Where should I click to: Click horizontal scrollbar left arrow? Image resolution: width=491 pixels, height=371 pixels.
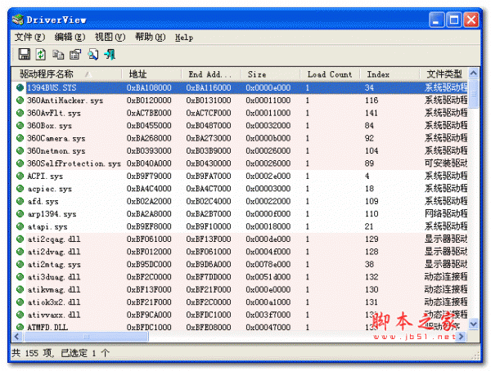(17, 337)
